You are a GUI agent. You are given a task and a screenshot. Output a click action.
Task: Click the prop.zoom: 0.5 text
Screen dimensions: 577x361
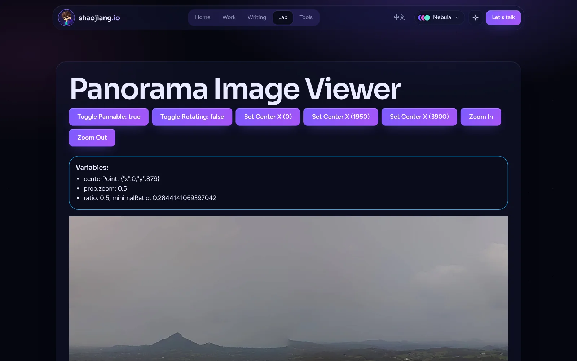(x=105, y=188)
